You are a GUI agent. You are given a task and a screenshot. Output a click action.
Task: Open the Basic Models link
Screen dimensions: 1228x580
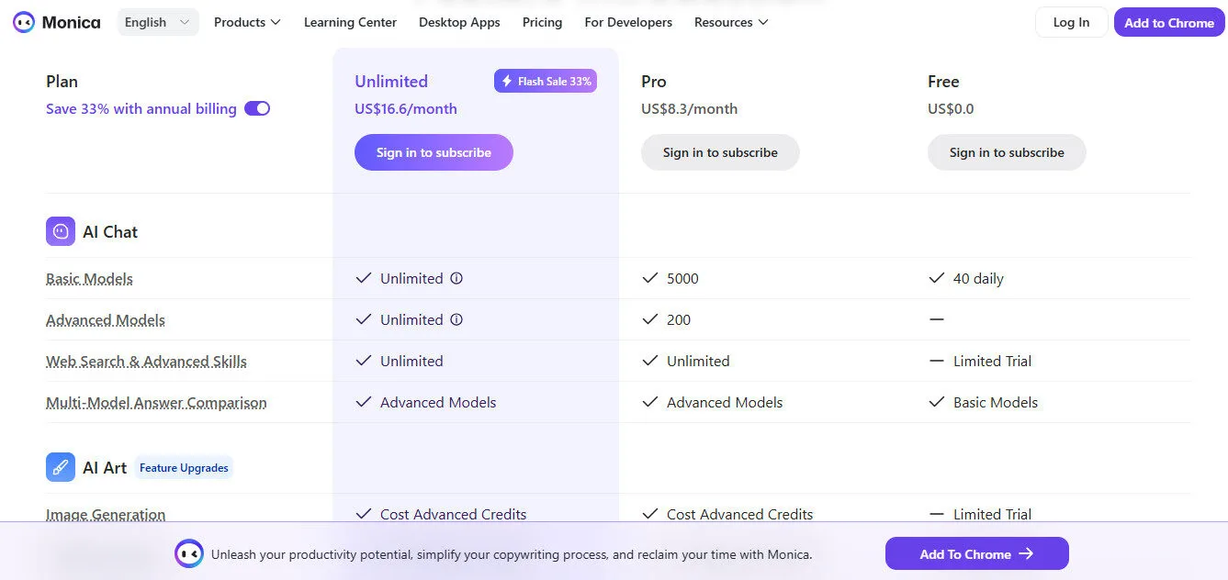[x=89, y=278]
